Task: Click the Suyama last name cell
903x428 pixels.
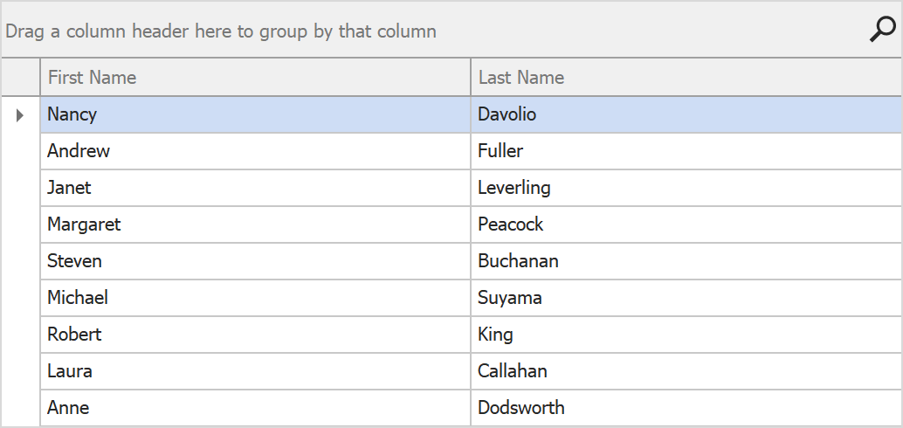Action: coord(509,298)
